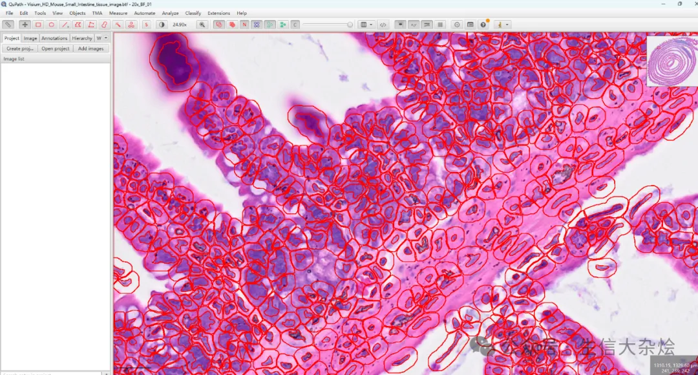Image resolution: width=698 pixels, height=375 pixels.
Task: Toggle the analysis pane icon
Action: coord(8,25)
